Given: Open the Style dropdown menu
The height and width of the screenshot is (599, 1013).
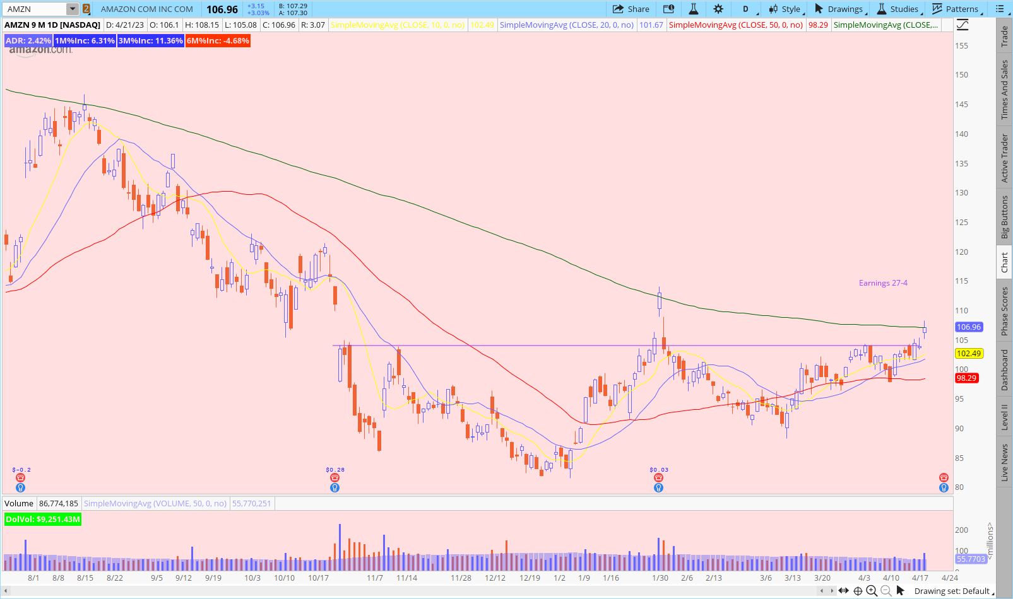Looking at the screenshot, I should pyautogui.click(x=786, y=9).
